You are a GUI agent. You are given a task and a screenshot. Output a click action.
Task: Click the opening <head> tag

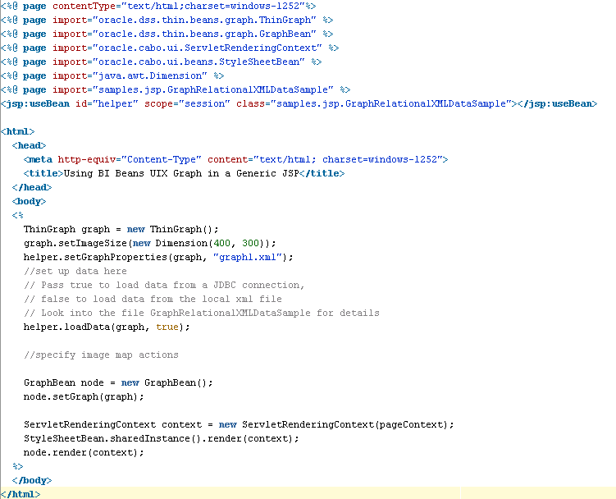click(29, 145)
